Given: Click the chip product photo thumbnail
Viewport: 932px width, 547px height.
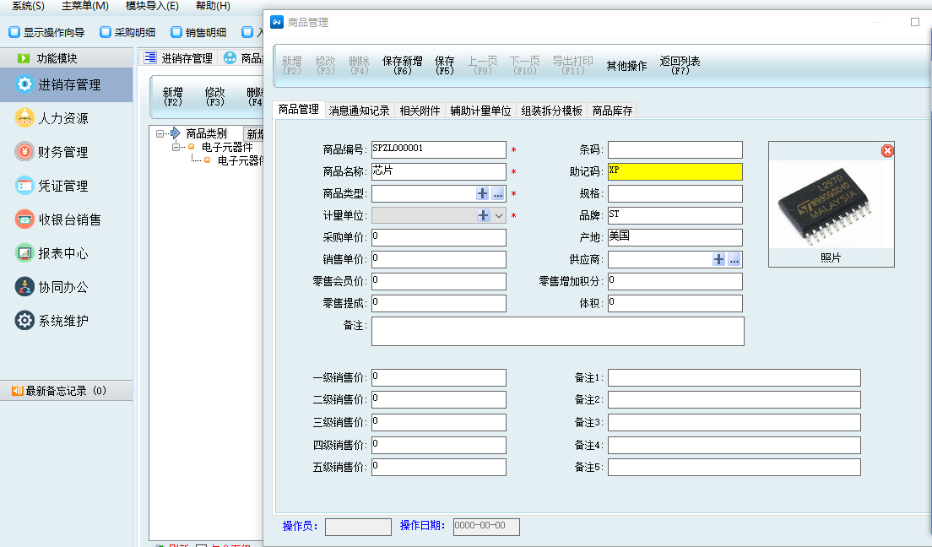Looking at the screenshot, I should (x=831, y=203).
